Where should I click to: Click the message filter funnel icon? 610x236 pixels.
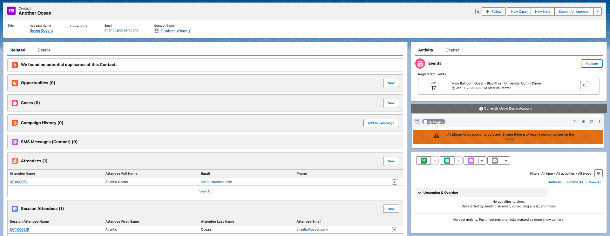tap(574, 122)
